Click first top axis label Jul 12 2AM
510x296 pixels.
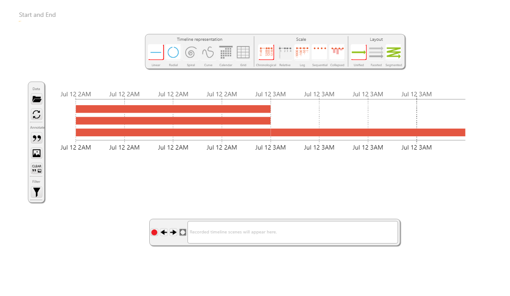pyautogui.click(x=76, y=94)
